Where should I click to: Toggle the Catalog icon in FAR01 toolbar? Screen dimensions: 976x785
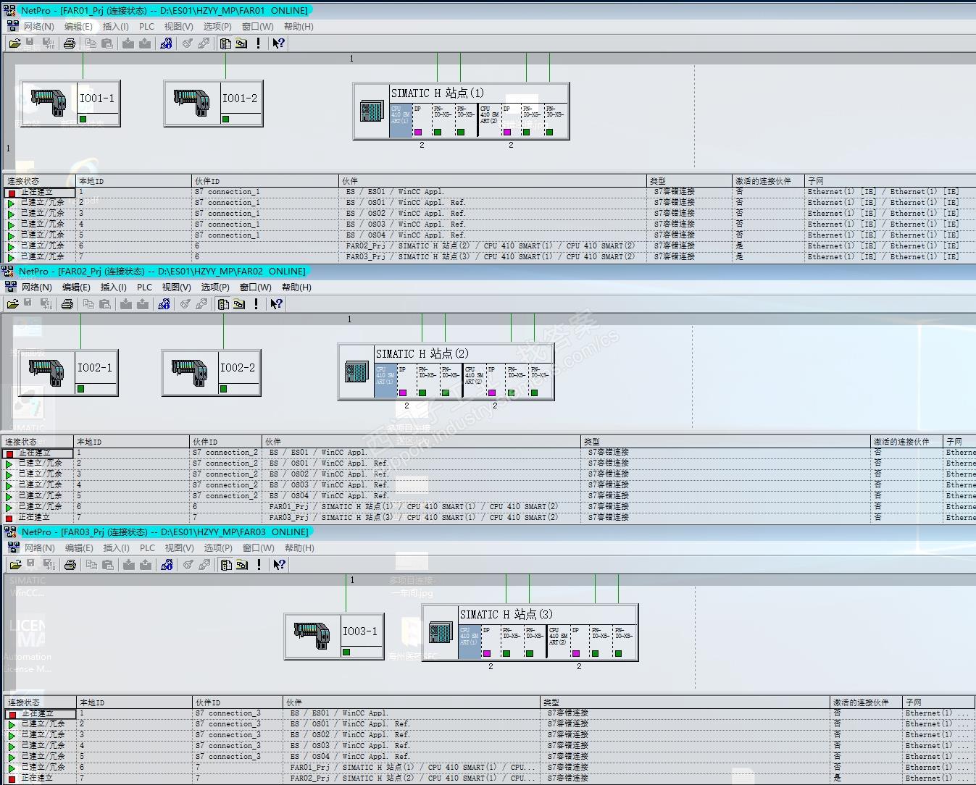click(x=225, y=43)
